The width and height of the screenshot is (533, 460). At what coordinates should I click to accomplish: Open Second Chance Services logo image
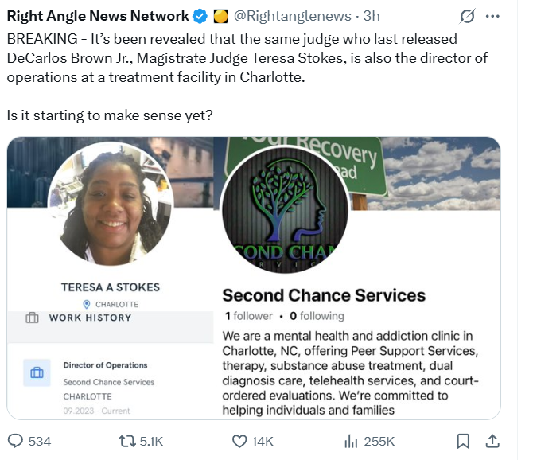285,210
